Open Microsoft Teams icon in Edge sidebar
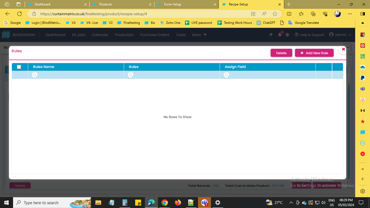370x208 pixels. [x=363, y=89]
